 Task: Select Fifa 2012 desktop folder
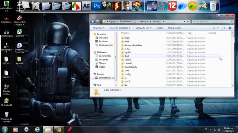point(6,75)
